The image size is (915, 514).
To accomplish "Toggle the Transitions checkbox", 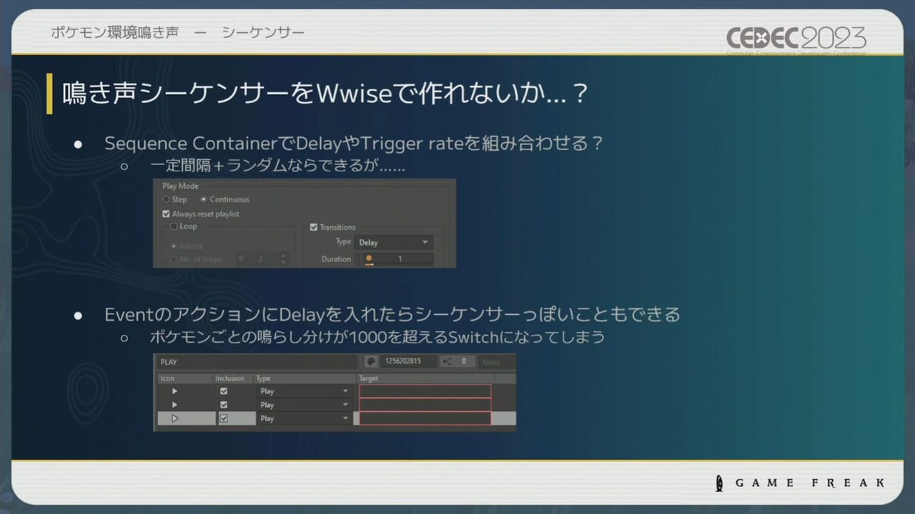I will 313,227.
